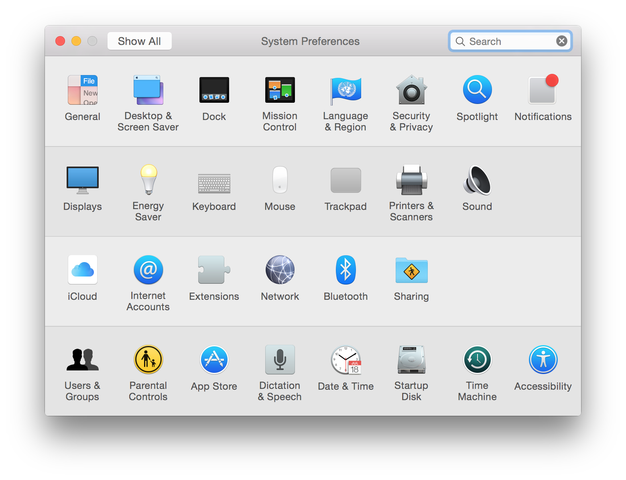Open Security & Privacy settings
Viewport: 626px width, 480px height.
(x=411, y=90)
